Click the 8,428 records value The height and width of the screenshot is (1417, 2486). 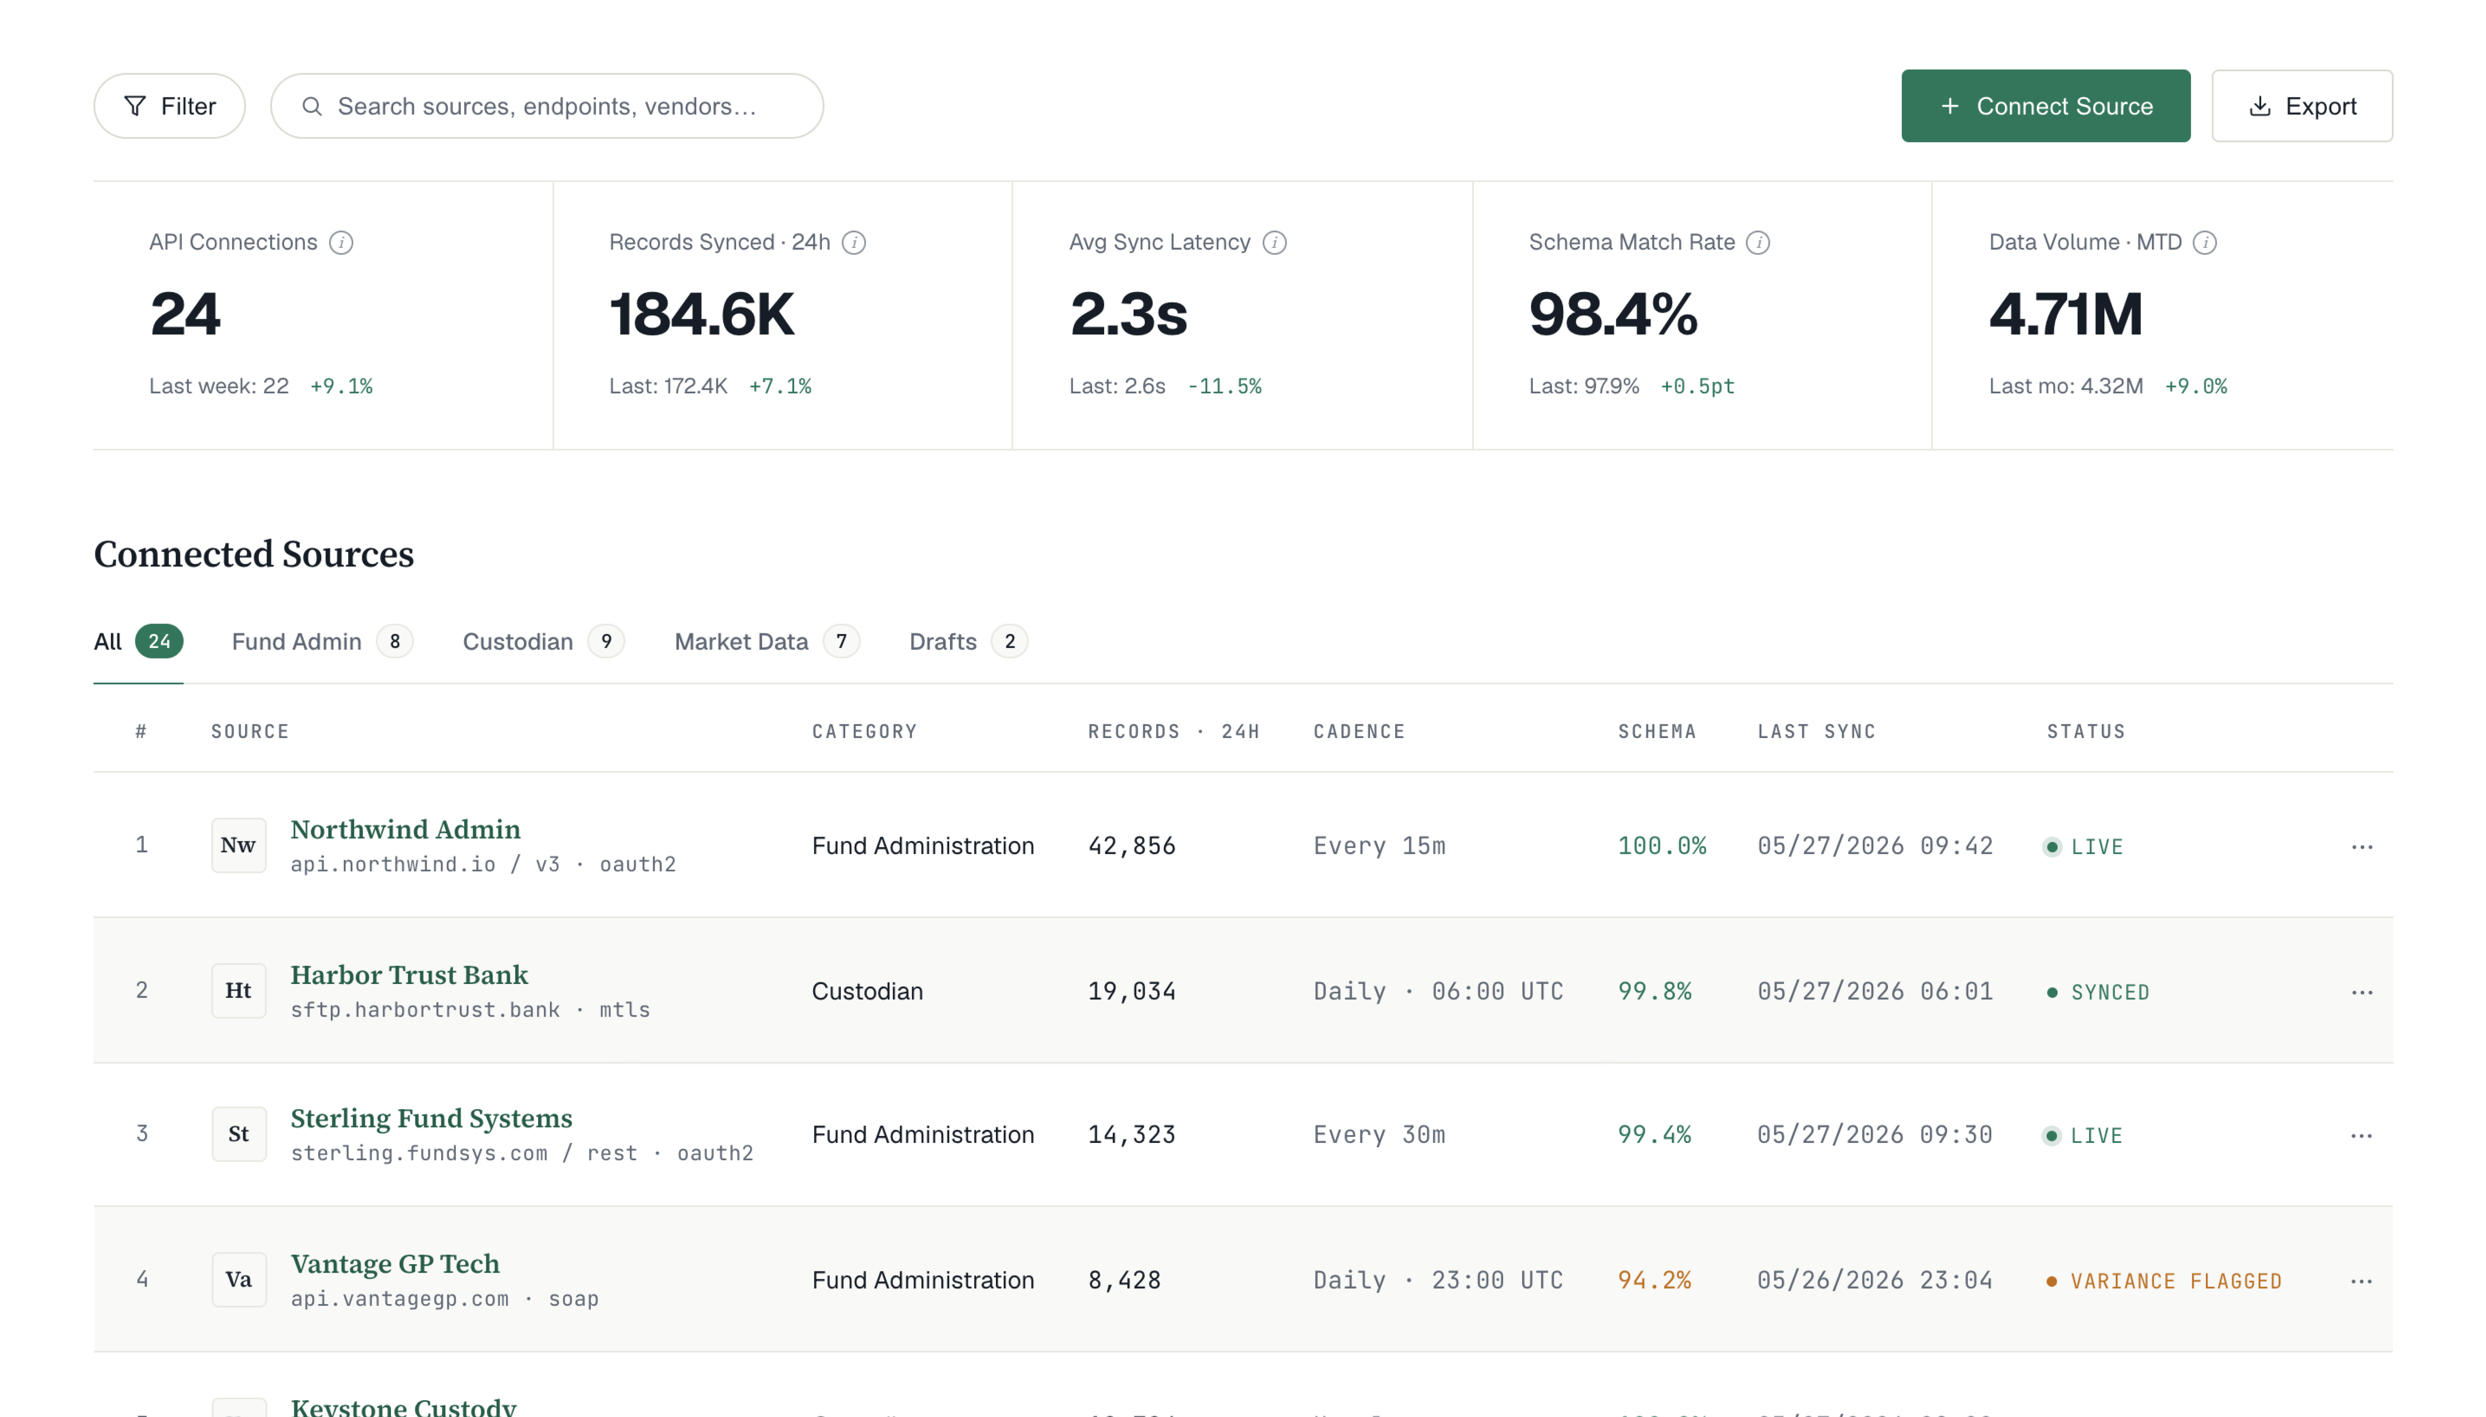click(1124, 1280)
